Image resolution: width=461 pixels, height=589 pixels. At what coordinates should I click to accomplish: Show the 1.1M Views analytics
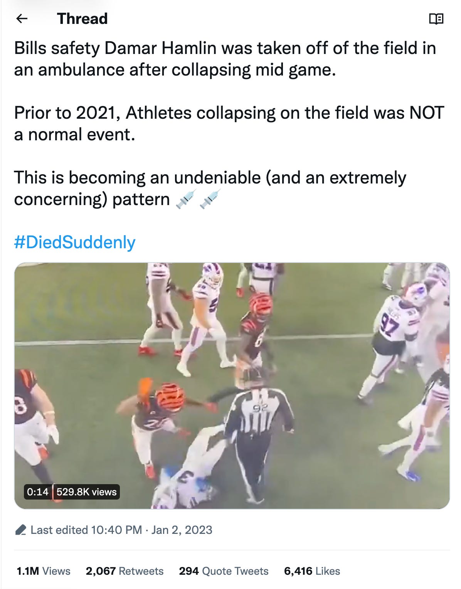point(44,571)
